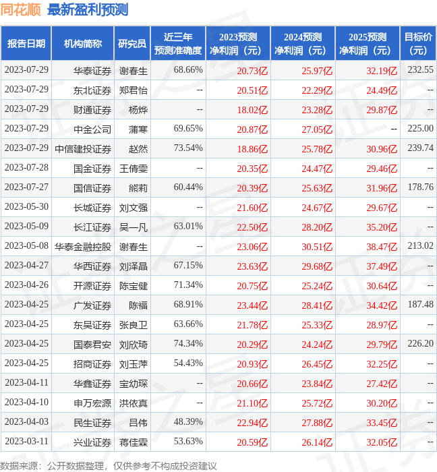Click the 最新盈利预测 heading
The height and width of the screenshot is (472, 437).
[x=88, y=10]
